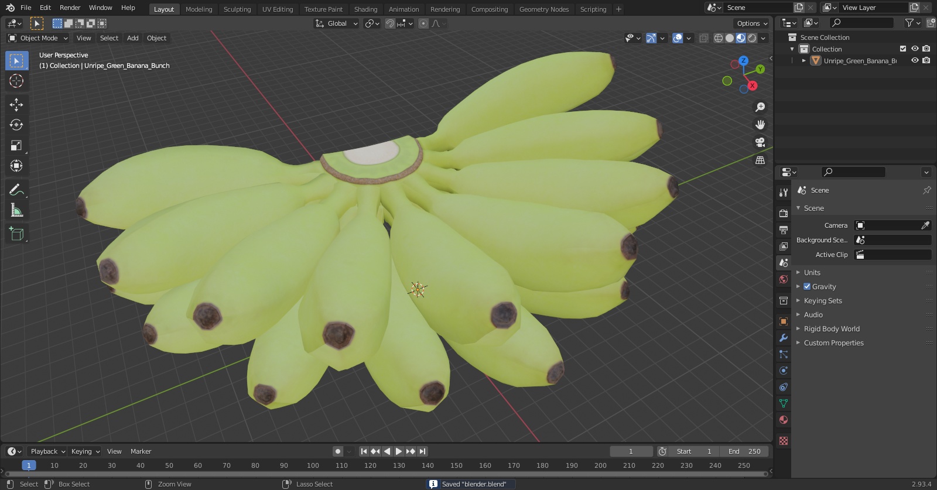Image resolution: width=937 pixels, height=490 pixels.
Task: Activate the Scale tool
Action: pyautogui.click(x=16, y=145)
